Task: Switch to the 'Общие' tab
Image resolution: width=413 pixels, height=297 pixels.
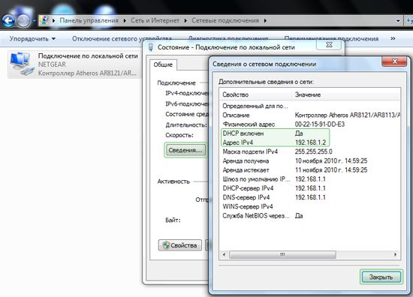Action: pyautogui.click(x=163, y=64)
